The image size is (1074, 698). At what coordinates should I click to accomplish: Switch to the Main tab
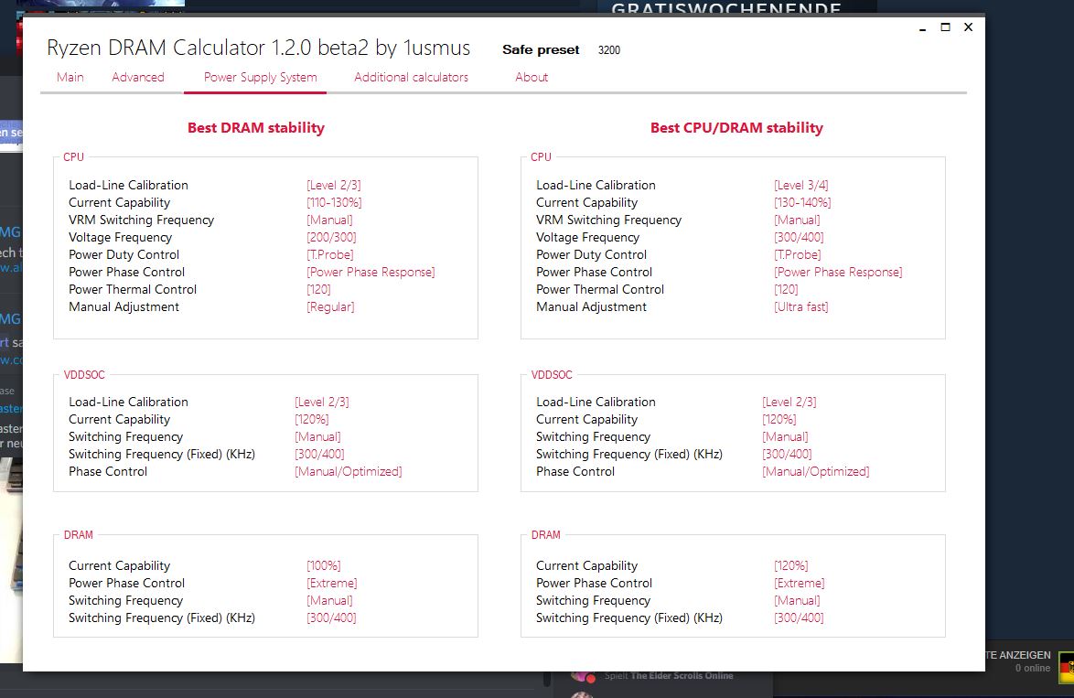[x=70, y=78]
